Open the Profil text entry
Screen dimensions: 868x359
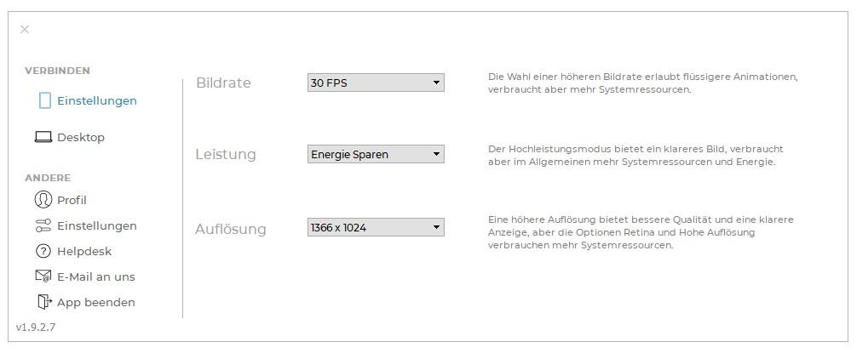click(x=72, y=200)
